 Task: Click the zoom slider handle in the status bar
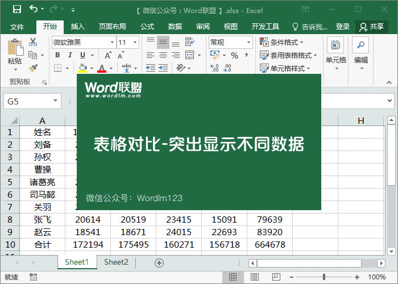(324, 277)
